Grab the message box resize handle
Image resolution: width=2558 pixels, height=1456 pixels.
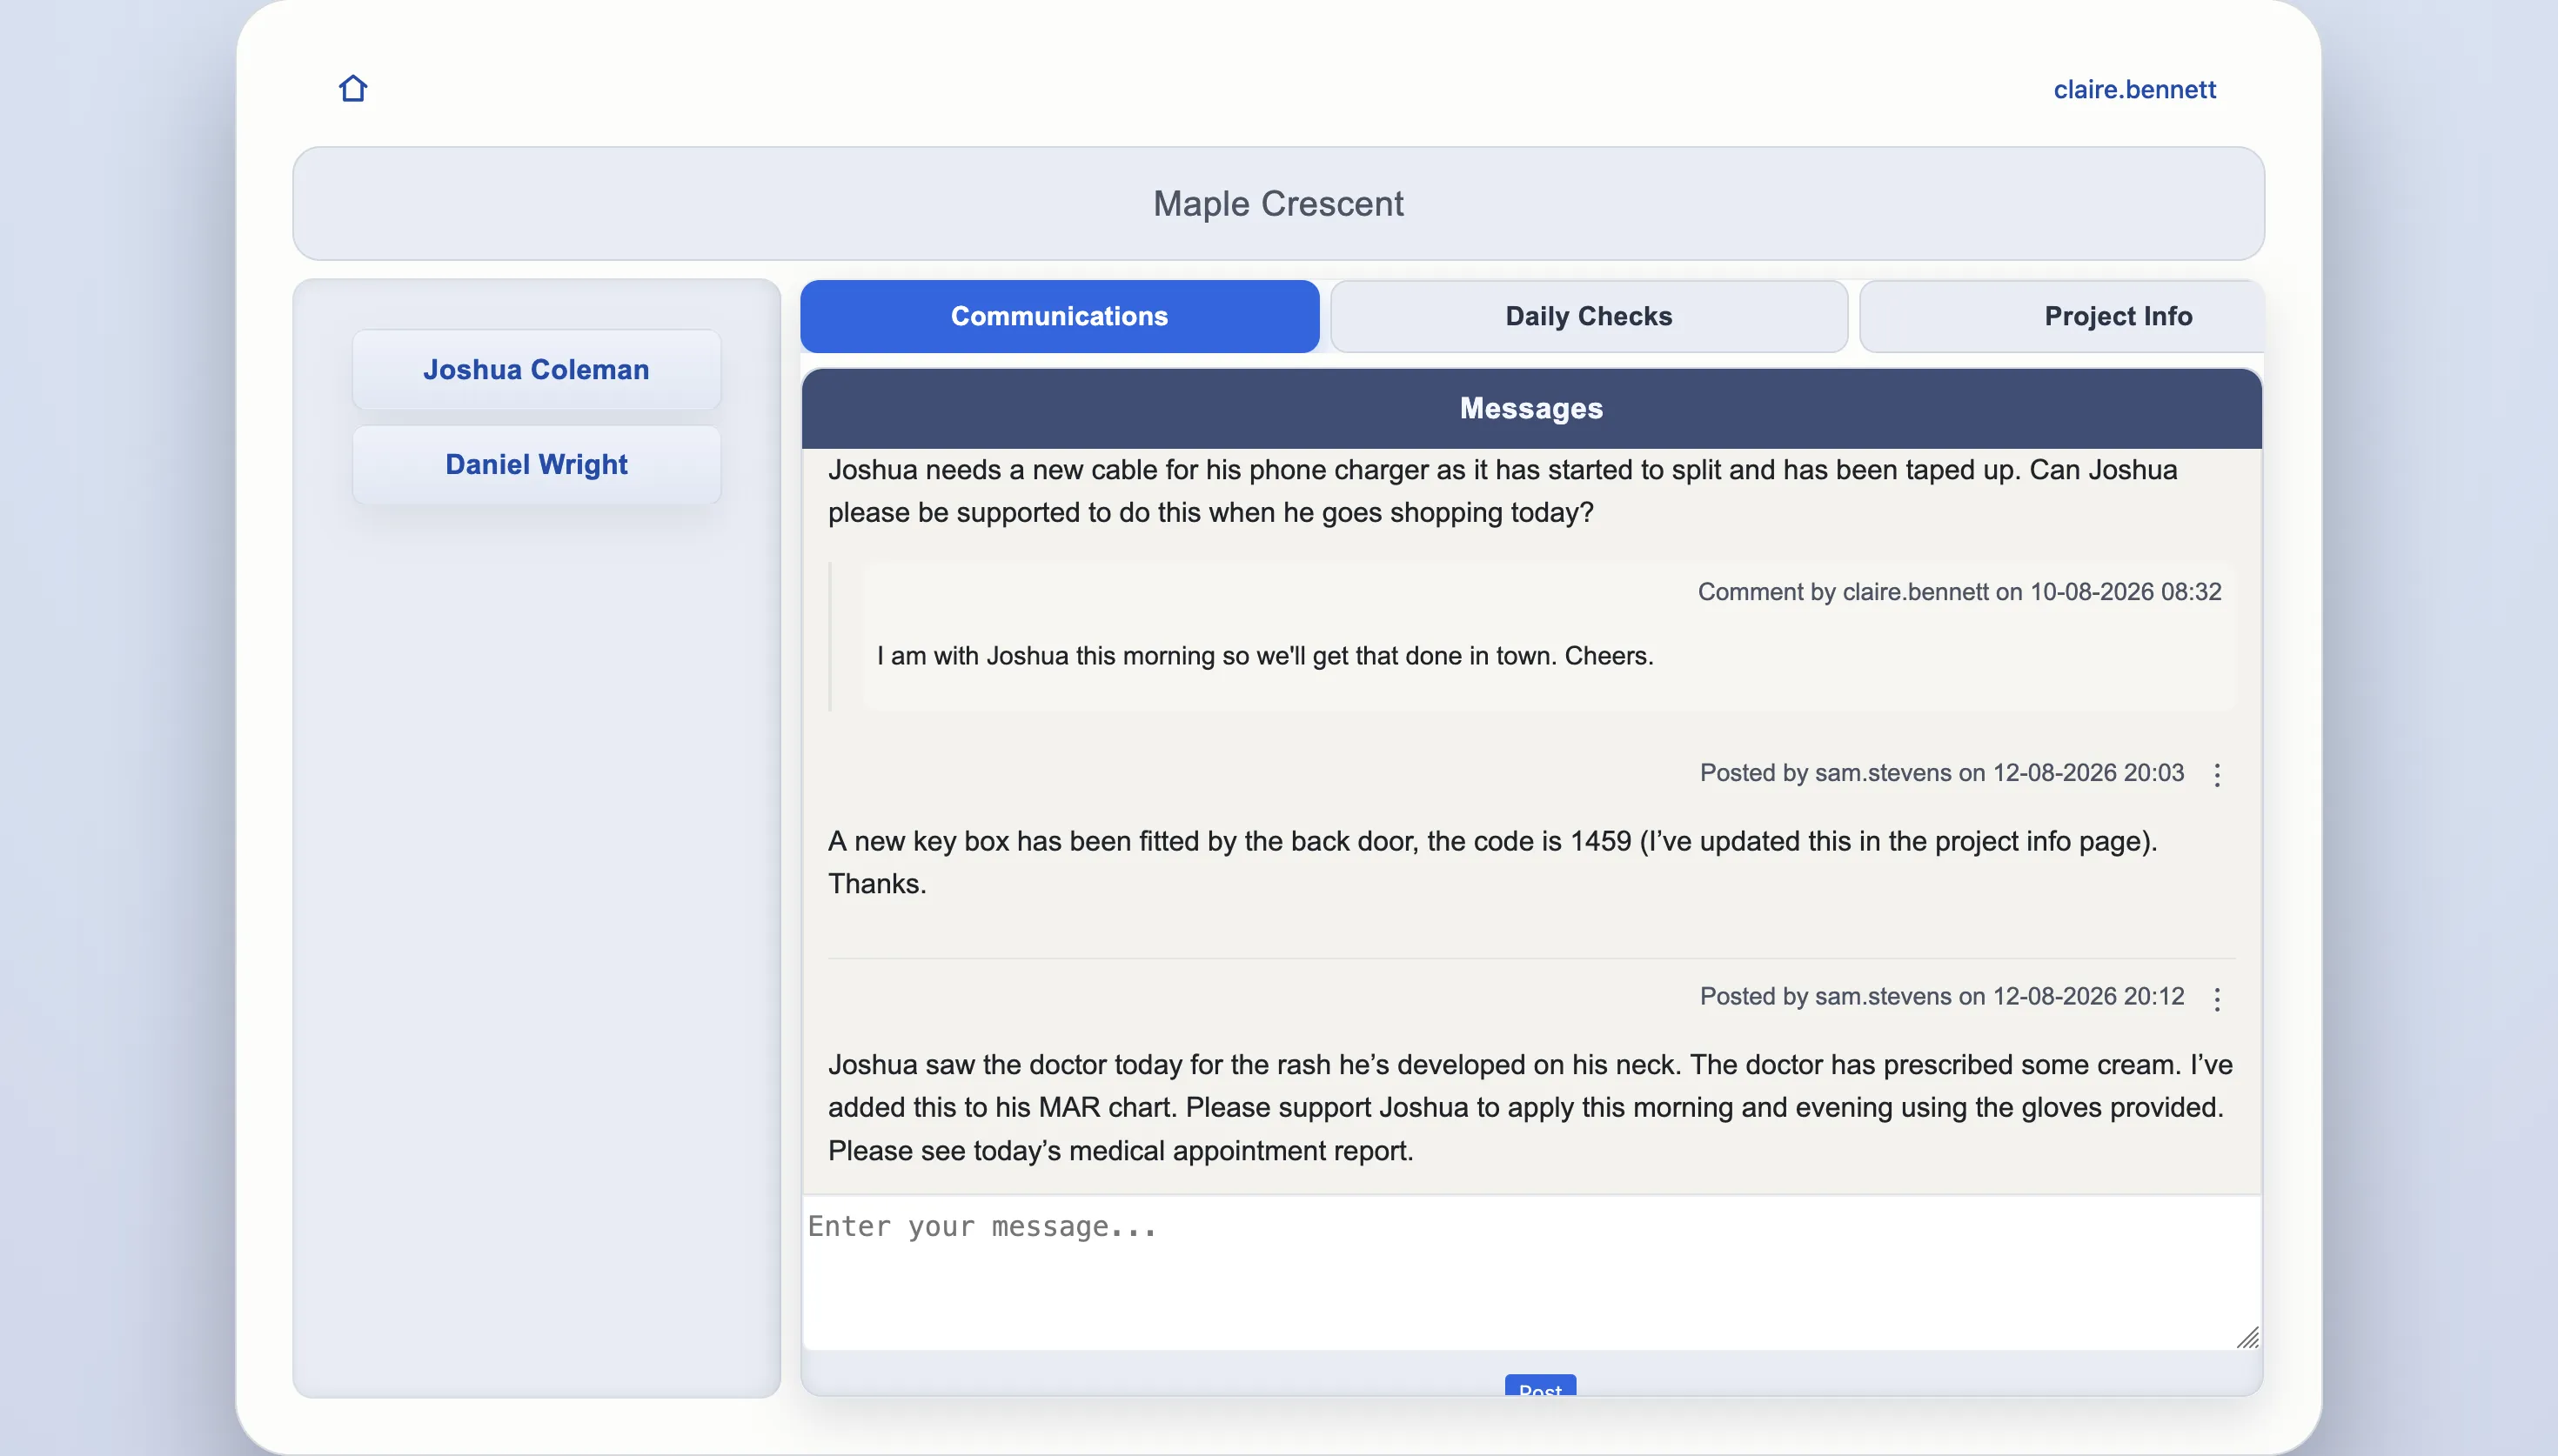pyautogui.click(x=2247, y=1337)
